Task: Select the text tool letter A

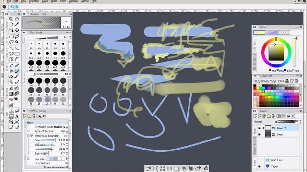Action: point(17,117)
